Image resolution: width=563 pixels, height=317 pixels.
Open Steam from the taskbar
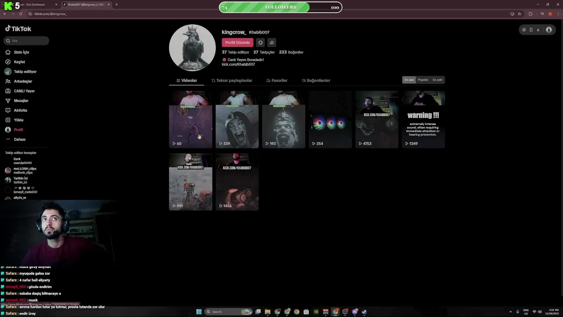pyautogui.click(x=364, y=312)
